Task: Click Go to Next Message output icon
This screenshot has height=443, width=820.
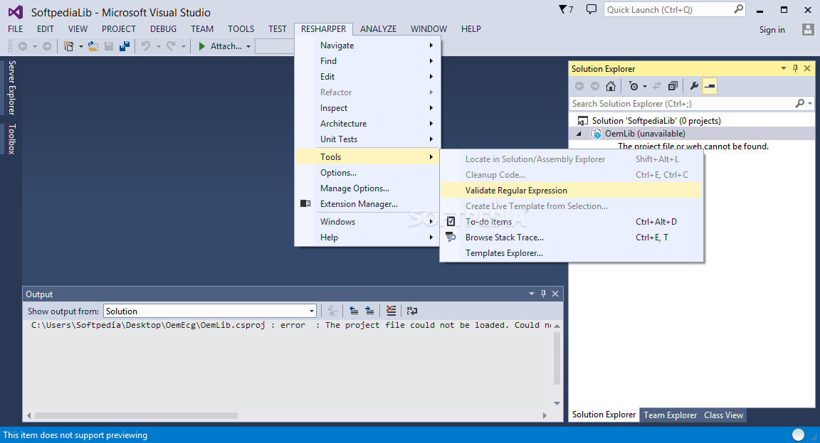Action: coord(369,311)
